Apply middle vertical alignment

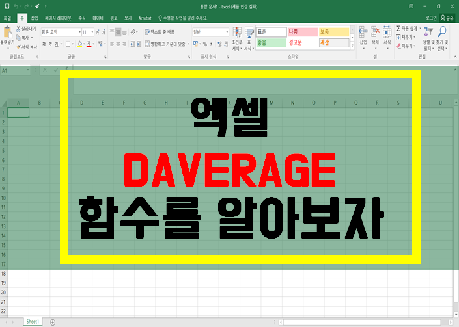coord(118,32)
